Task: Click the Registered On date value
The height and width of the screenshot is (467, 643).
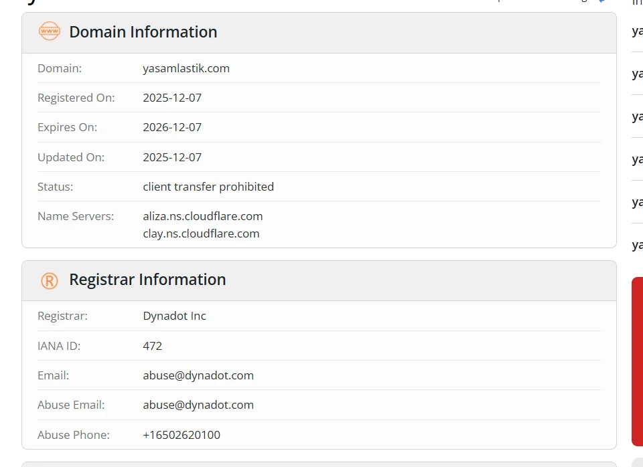Action: [172, 98]
